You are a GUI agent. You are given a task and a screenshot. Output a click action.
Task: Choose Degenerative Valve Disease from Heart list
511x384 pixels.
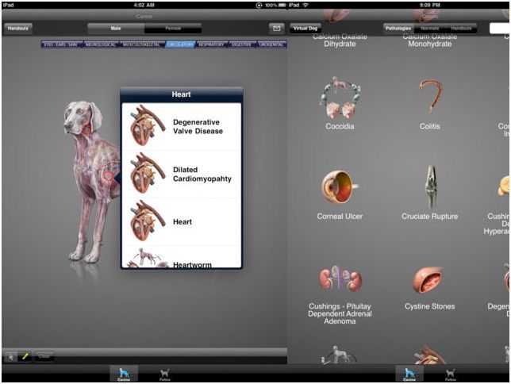click(x=182, y=126)
